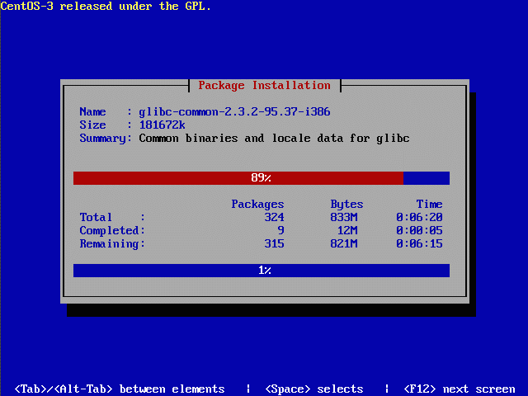The image size is (528, 396).
Task: Click remaining bytes value 821M
Action: [x=343, y=243]
